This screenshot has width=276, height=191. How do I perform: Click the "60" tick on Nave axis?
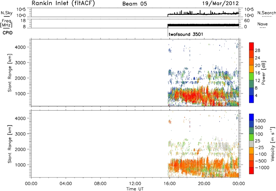[x=247, y=21]
